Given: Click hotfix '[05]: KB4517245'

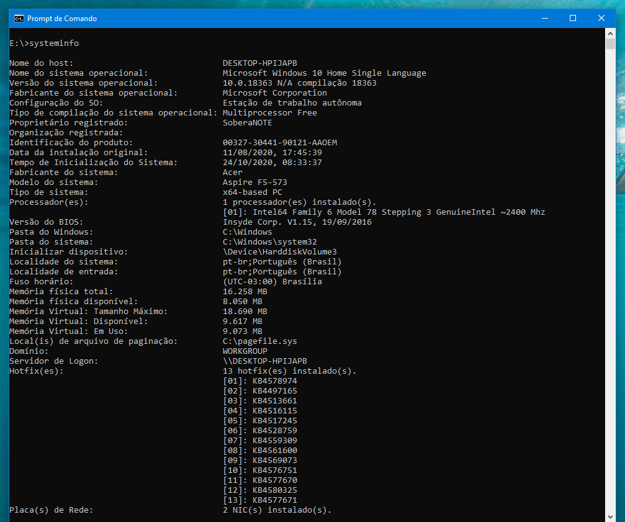Looking at the screenshot, I should pyautogui.click(x=260, y=421).
